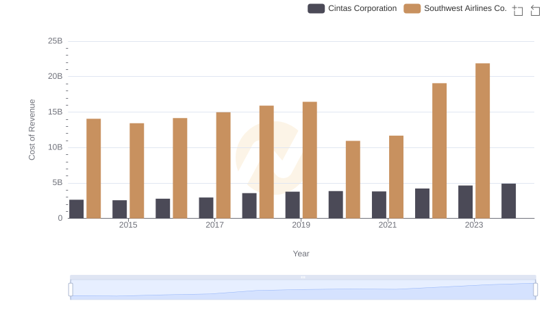Click the Southwest Airlines 2022 bar
Image resolution: width=548 pixels, height=316 pixels.
pyautogui.click(x=439, y=151)
